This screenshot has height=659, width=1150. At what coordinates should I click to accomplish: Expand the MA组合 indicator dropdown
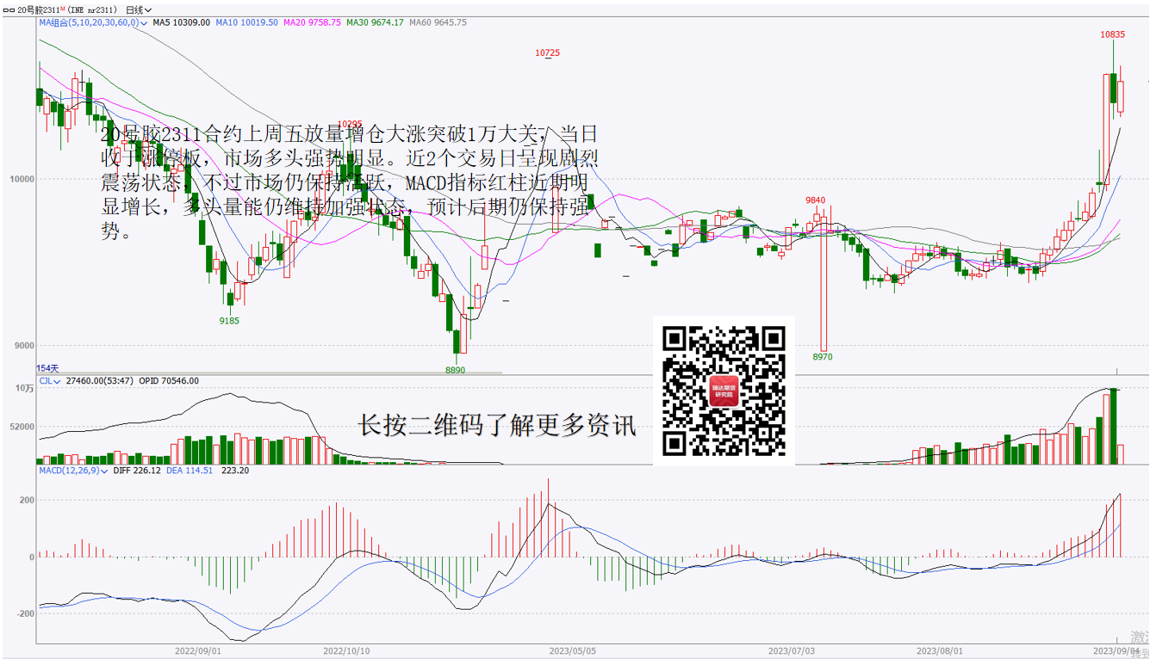(x=144, y=22)
